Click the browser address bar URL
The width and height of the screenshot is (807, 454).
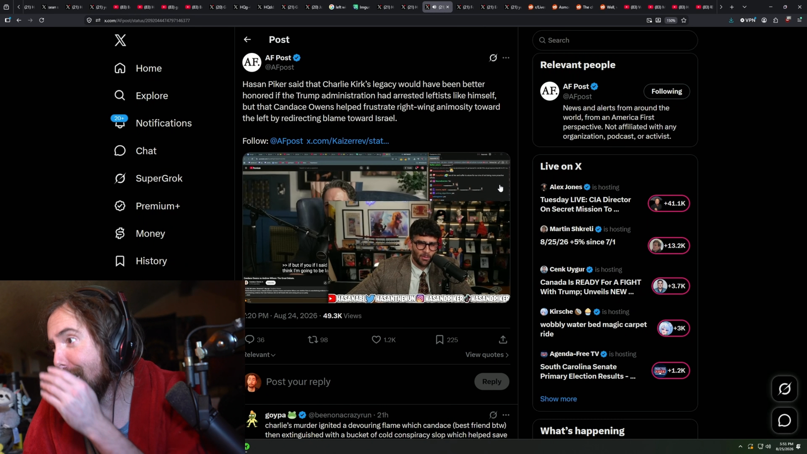click(x=147, y=20)
